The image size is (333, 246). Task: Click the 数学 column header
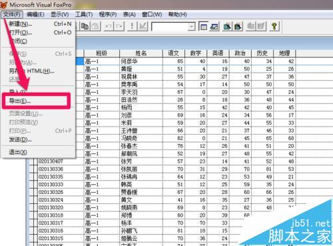point(196,53)
